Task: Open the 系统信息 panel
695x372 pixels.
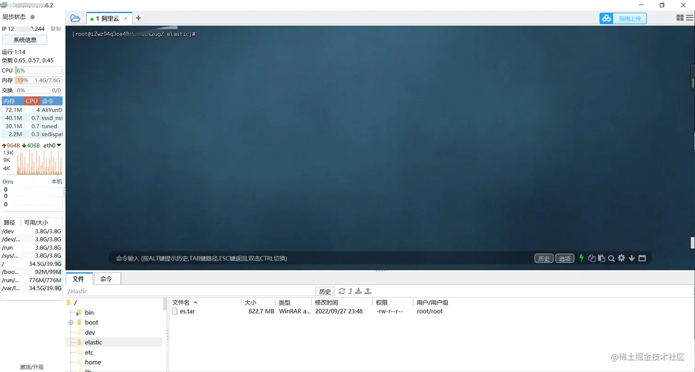Action: pos(25,40)
